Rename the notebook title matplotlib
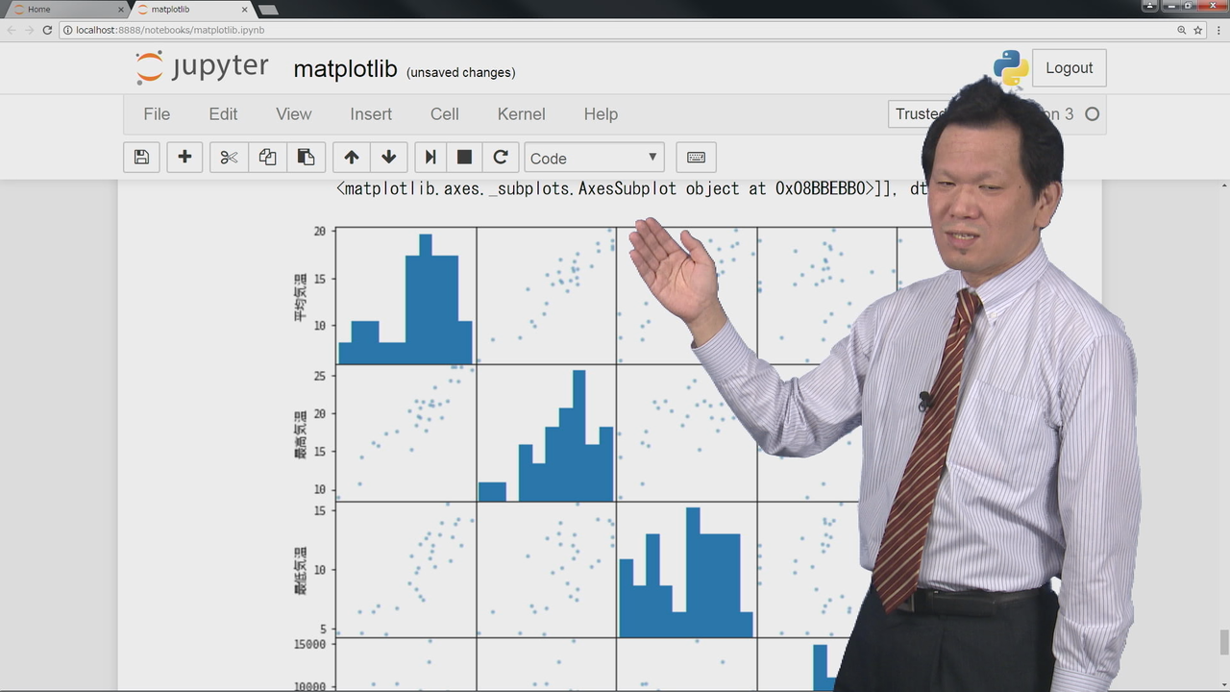Image resolution: width=1230 pixels, height=692 pixels. point(345,69)
